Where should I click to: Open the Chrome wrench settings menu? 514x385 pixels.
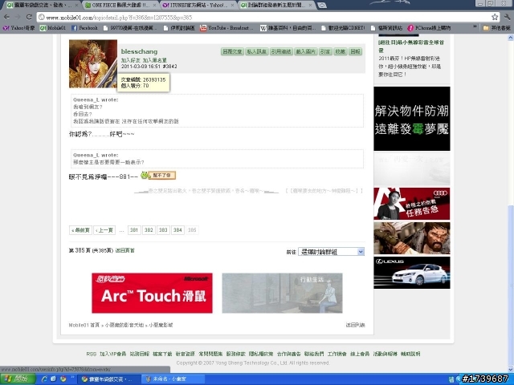tap(507, 17)
